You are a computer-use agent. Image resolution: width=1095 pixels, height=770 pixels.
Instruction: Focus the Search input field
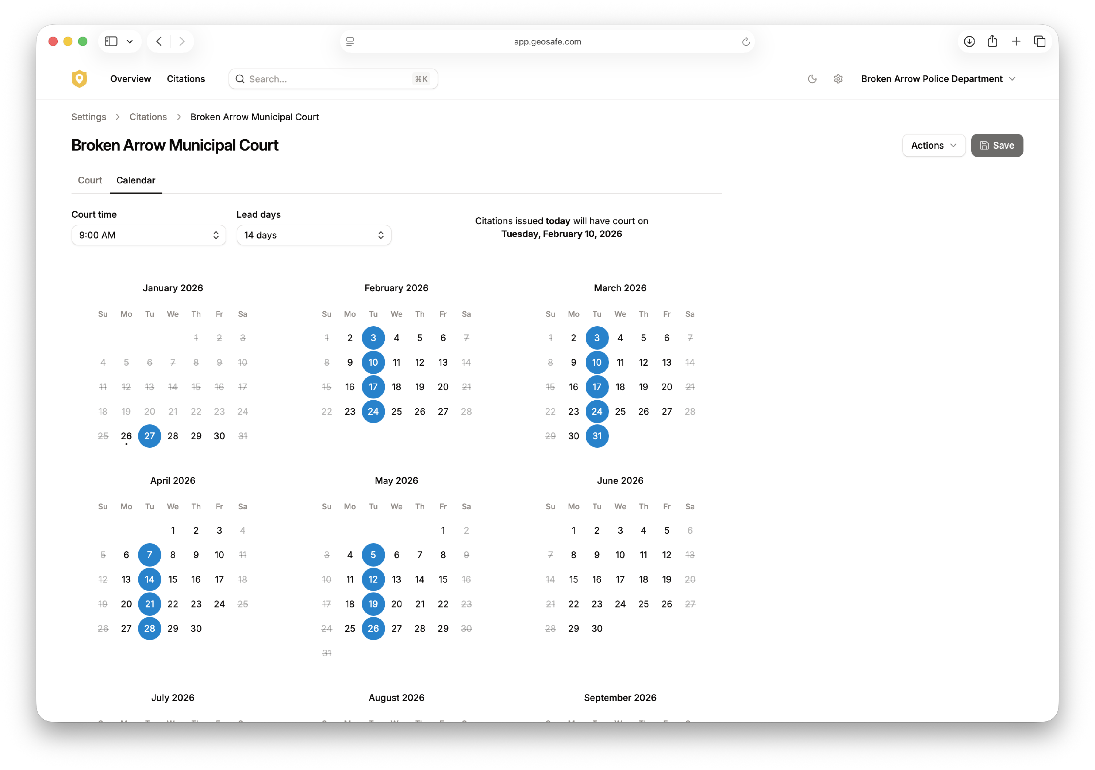point(329,79)
